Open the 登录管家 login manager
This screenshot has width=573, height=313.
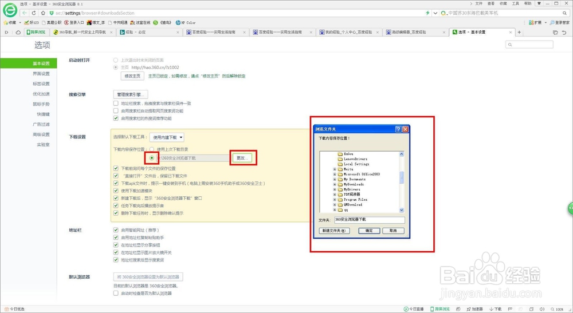560,23
